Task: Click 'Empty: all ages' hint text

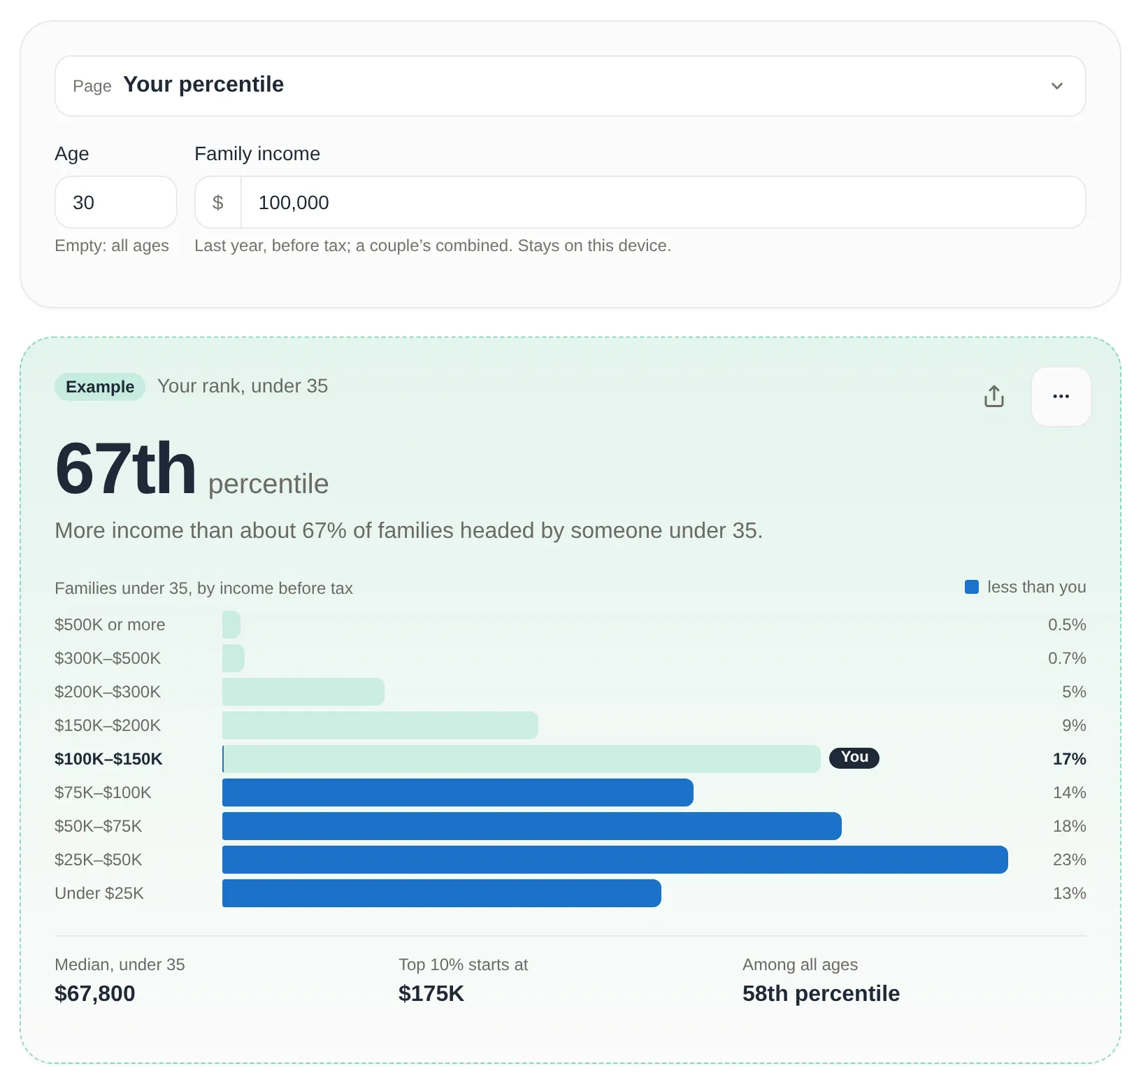Action: pos(112,246)
